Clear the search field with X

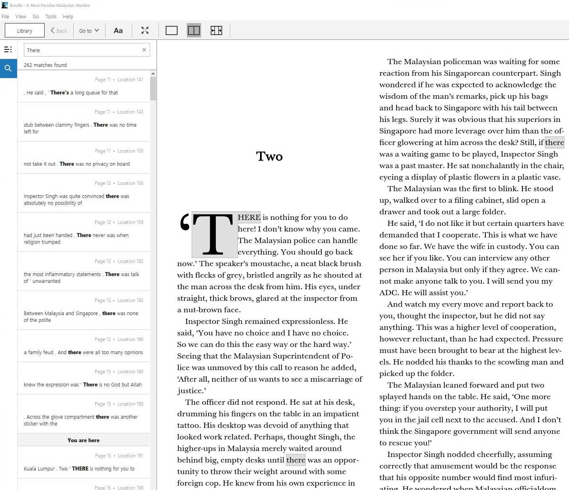click(x=144, y=50)
